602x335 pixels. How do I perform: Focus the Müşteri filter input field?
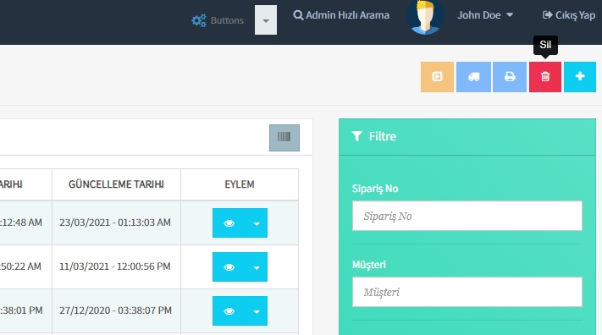pyautogui.click(x=467, y=292)
